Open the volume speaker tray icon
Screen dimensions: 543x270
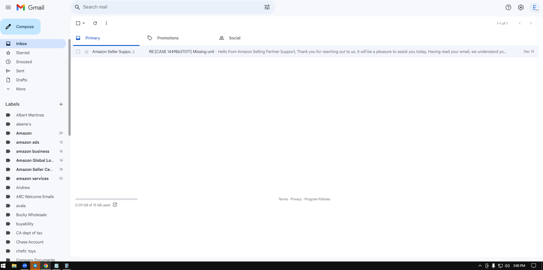tap(507, 266)
